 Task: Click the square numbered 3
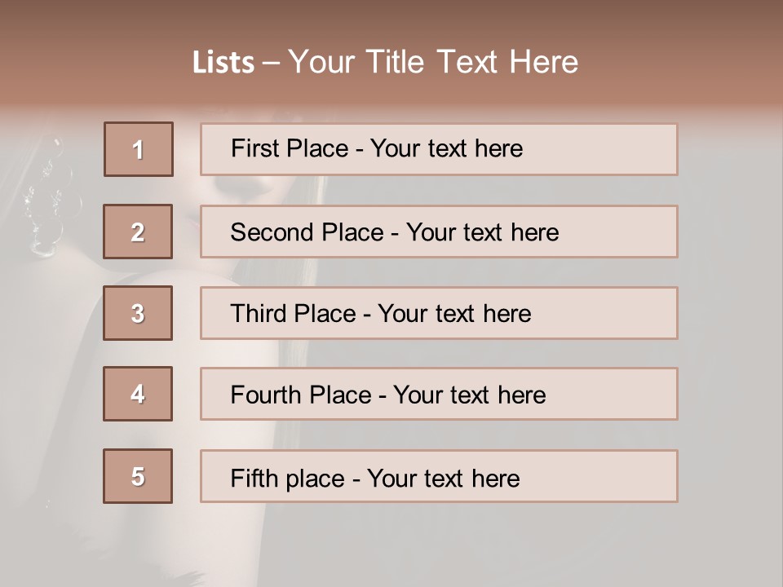click(x=138, y=313)
